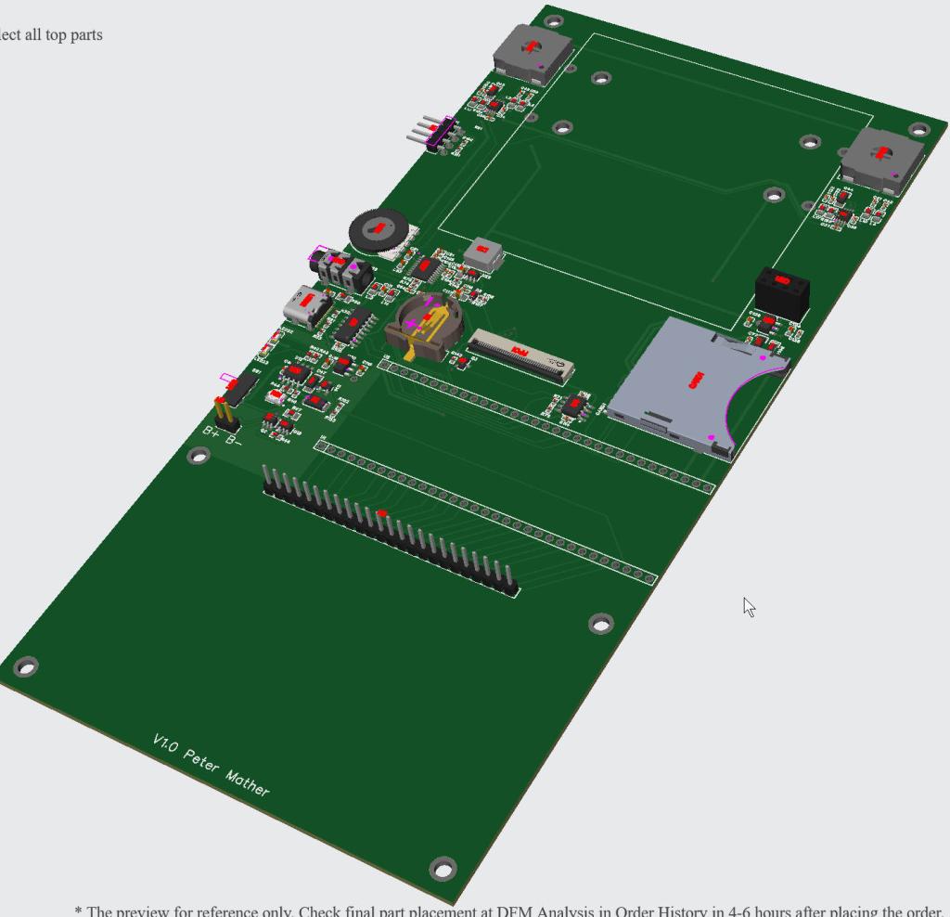Select the gray square component at top-left corner
Image resolution: width=950 pixels, height=917 pixels.
530,50
